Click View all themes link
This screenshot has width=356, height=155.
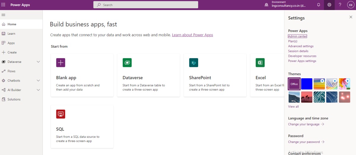coord(293,106)
